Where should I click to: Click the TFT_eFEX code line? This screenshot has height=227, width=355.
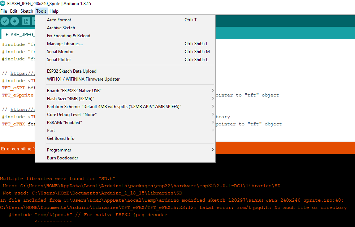(x=18, y=124)
